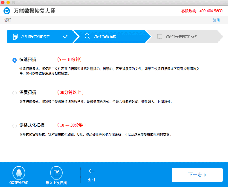The height and width of the screenshot is (187, 228).
Task: Click the 导入上次扫描 label
Action: pyautogui.click(x=56, y=183)
